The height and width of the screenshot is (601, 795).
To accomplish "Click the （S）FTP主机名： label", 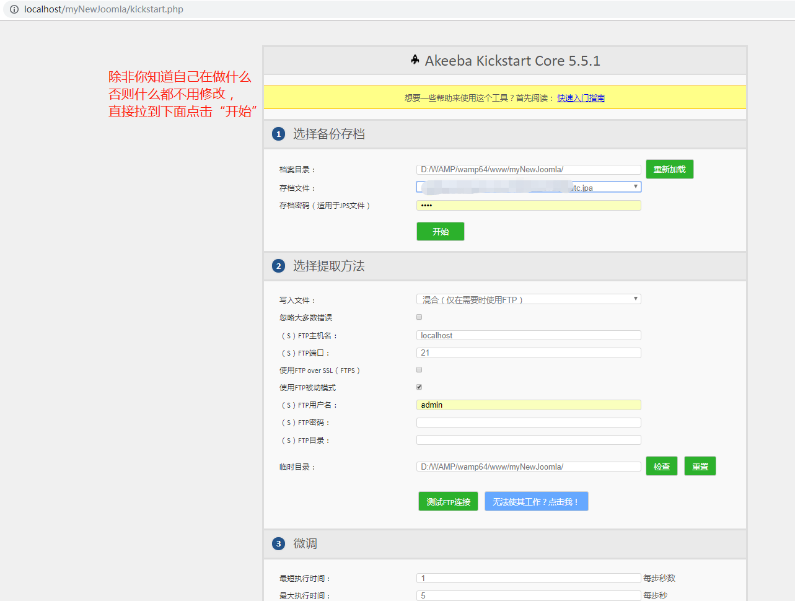I will point(309,336).
